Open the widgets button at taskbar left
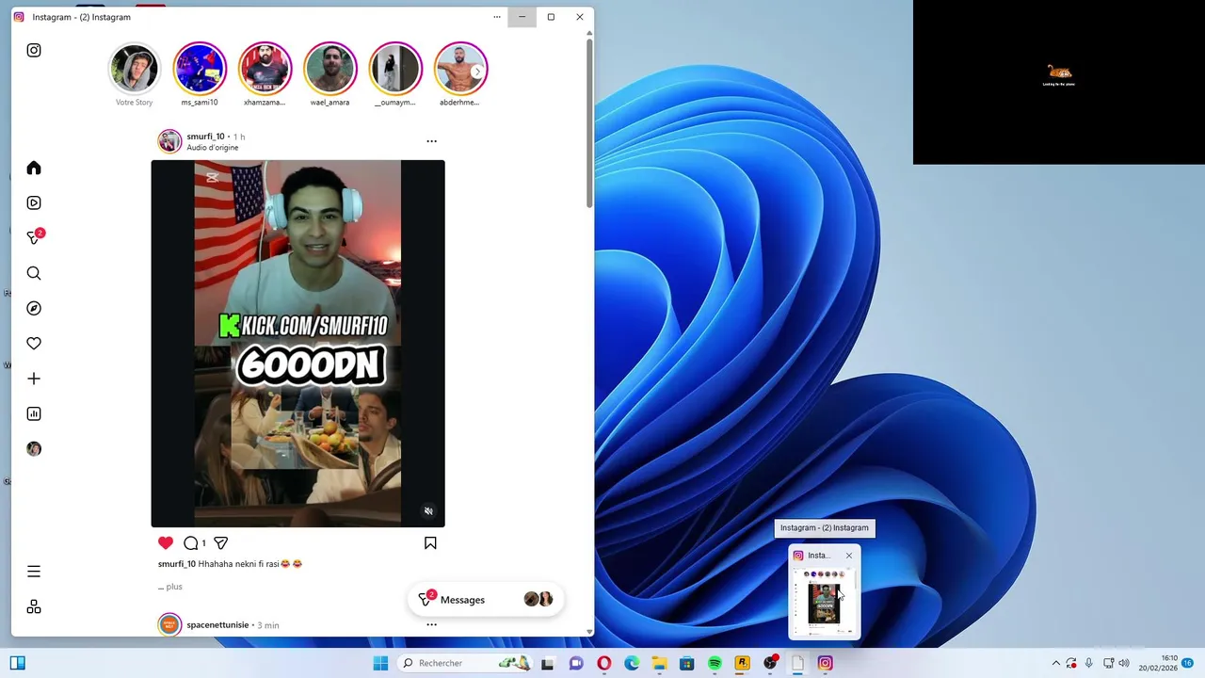This screenshot has height=678, width=1205. (17, 663)
